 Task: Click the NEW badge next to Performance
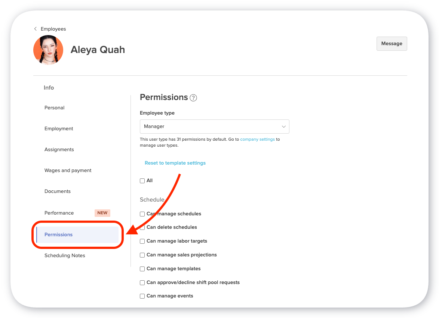click(x=102, y=213)
